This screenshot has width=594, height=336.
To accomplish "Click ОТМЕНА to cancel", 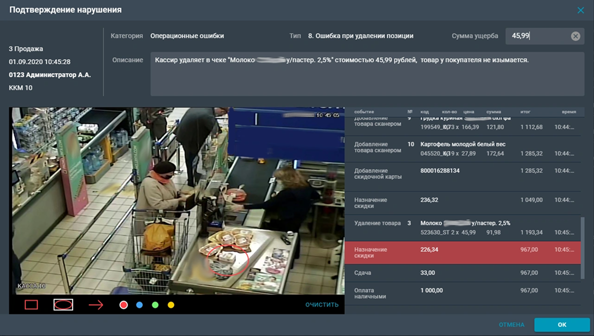I will (x=511, y=324).
